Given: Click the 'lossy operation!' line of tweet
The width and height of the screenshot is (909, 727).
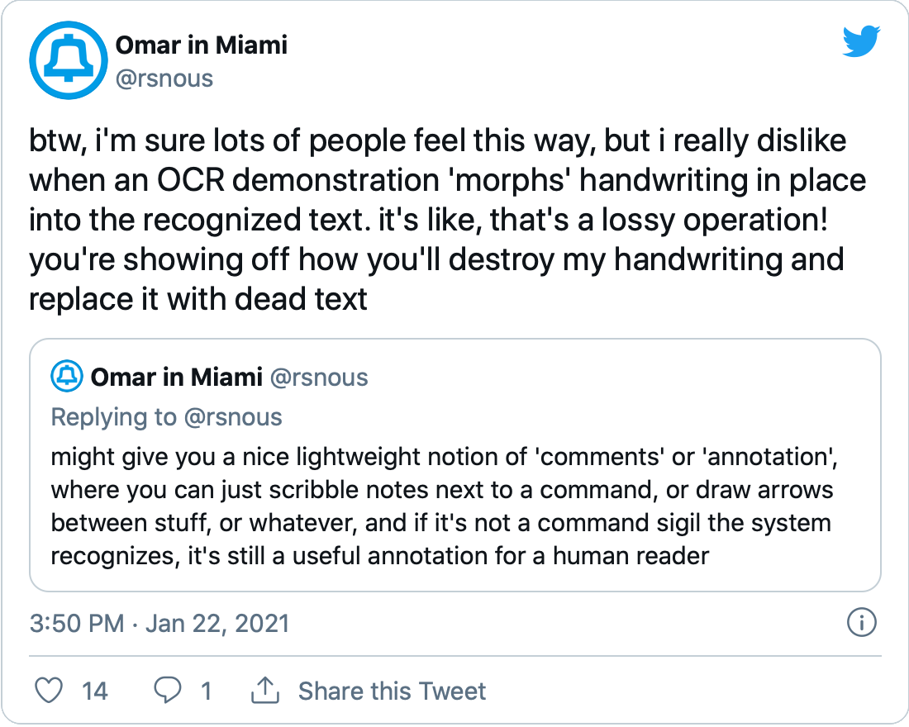Looking at the screenshot, I should pos(428,220).
